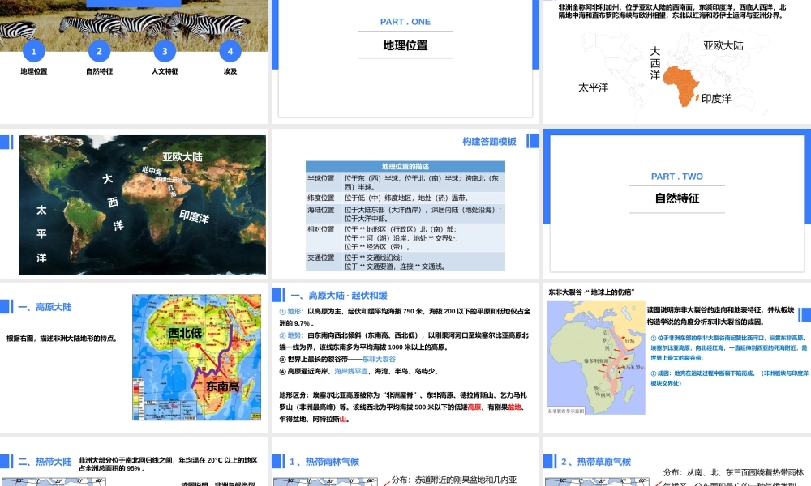Select the 二、热带大陆 slide heading
The width and height of the screenshot is (811, 486).
[45, 462]
